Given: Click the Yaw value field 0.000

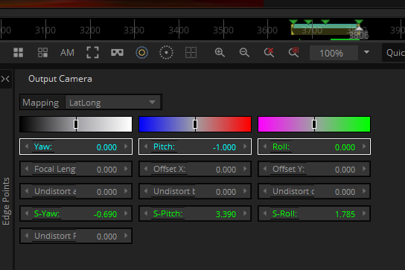Looking at the screenshot, I should pyautogui.click(x=76, y=147).
